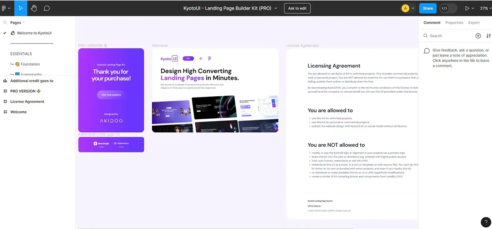Click the Present play icon
492x229 pixels.
467,8
